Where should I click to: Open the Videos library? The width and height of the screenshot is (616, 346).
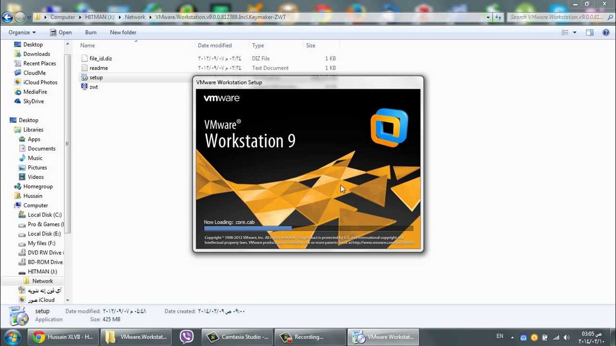(36, 177)
